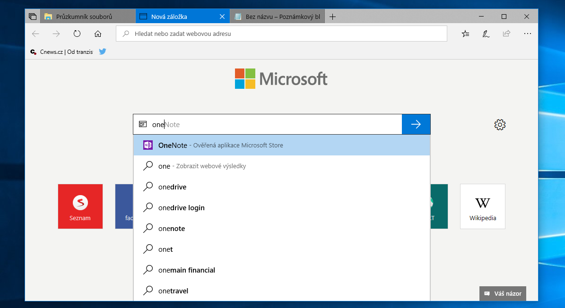The height and width of the screenshot is (308, 565).
Task: Choose the 'onedrive login' suggestion
Action: pyautogui.click(x=182, y=208)
